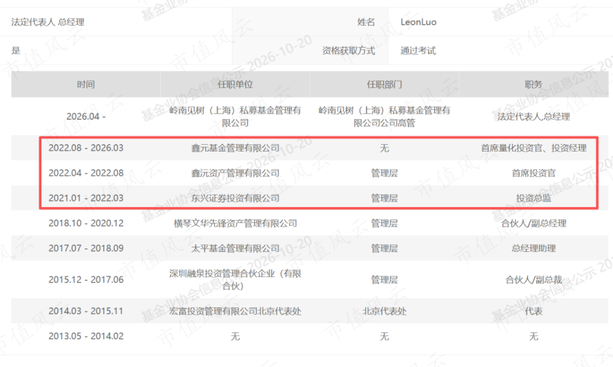Select the 宏富投资管理有限公司北京代表处 cell
The width and height of the screenshot is (613, 367).
(x=235, y=311)
